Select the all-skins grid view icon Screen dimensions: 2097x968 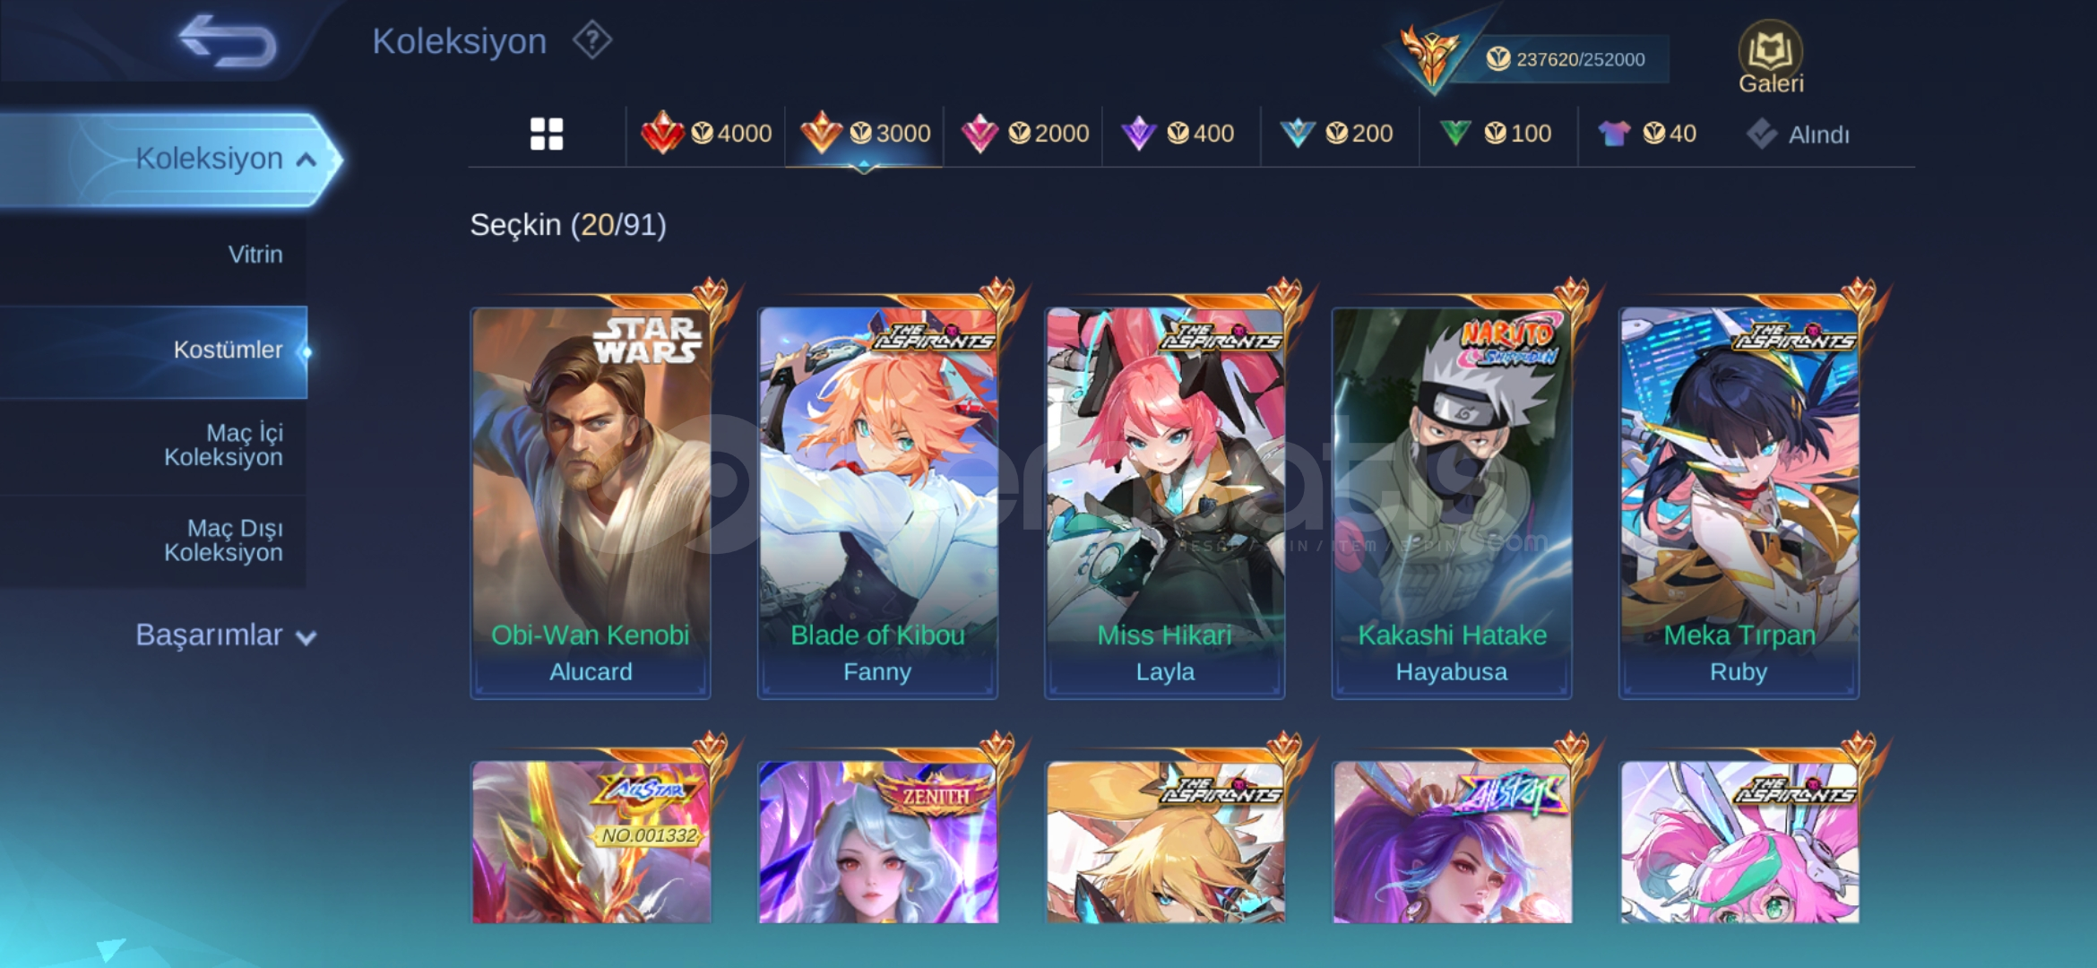[547, 134]
